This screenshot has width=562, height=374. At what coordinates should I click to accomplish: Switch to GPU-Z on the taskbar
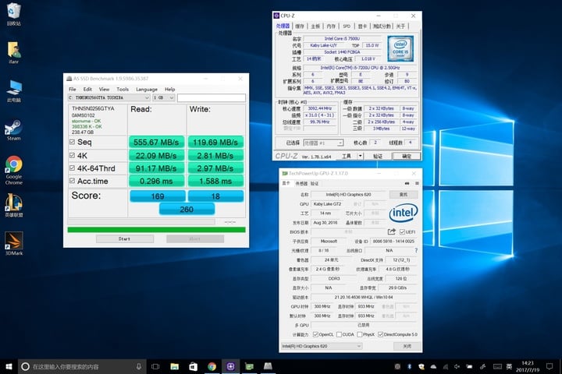click(249, 366)
